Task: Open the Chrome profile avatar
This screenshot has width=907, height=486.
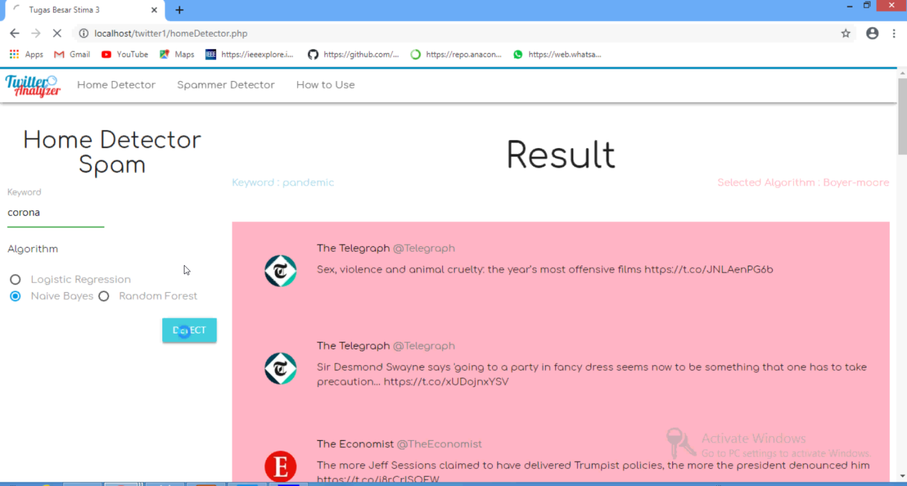Action: 872,33
